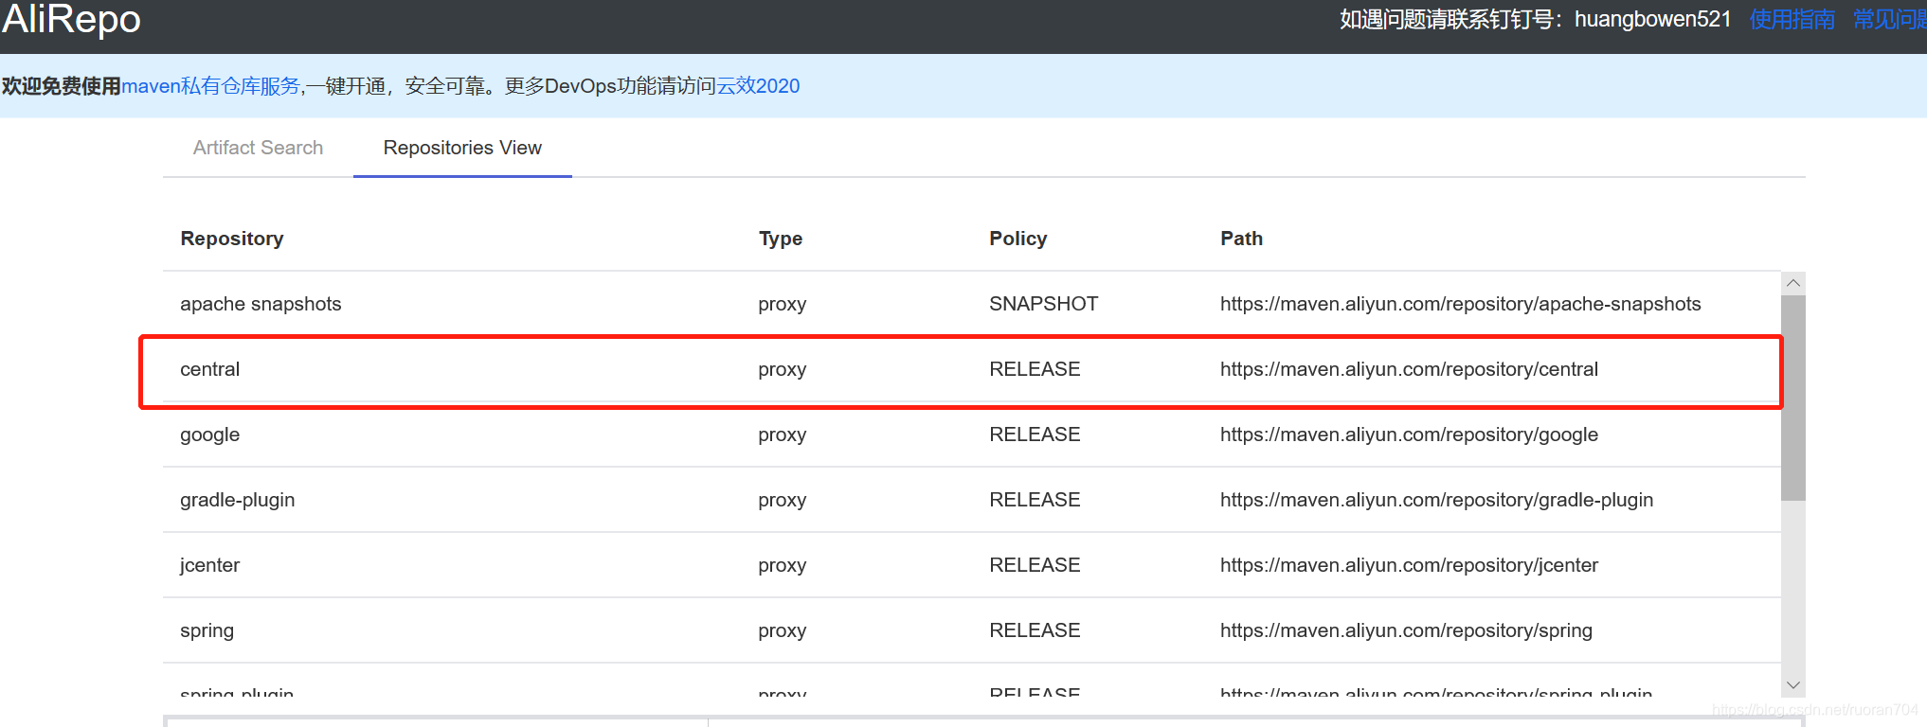This screenshot has width=1927, height=727.
Task: Switch to Repositories View tab
Action: click(462, 148)
